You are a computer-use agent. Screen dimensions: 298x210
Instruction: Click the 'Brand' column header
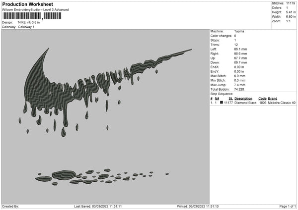pyautogui.click(x=273, y=99)
